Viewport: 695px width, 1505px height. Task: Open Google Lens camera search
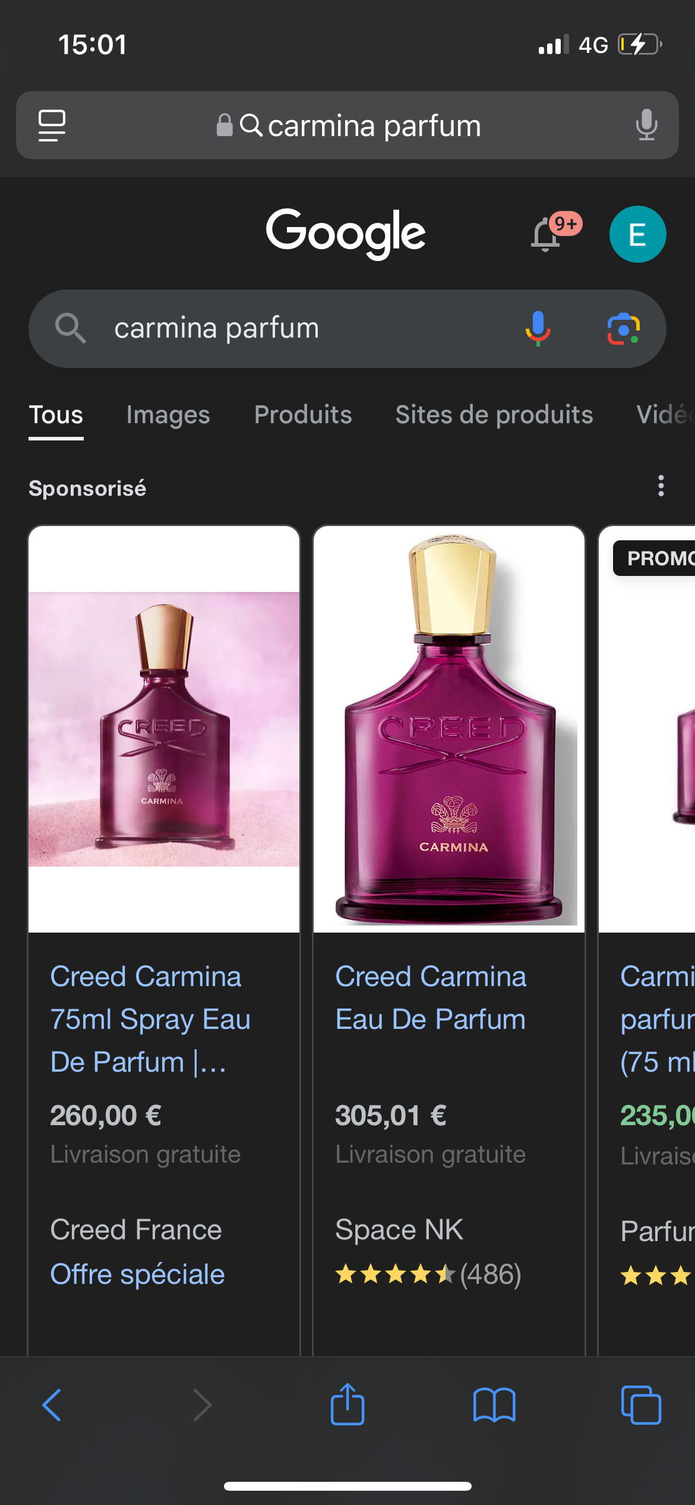pos(623,329)
